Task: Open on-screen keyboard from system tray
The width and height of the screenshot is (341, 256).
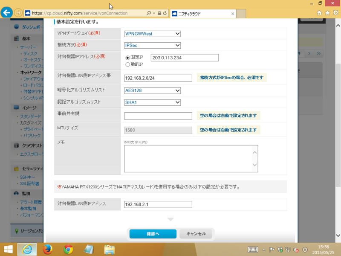Action: point(252,249)
